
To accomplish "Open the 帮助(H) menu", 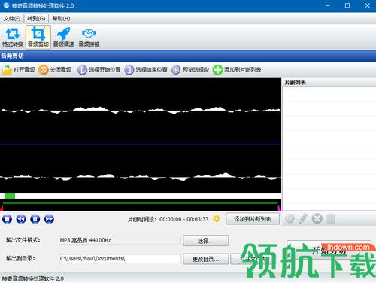I will pos(61,19).
